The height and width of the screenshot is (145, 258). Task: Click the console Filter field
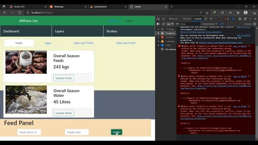pos(190,24)
